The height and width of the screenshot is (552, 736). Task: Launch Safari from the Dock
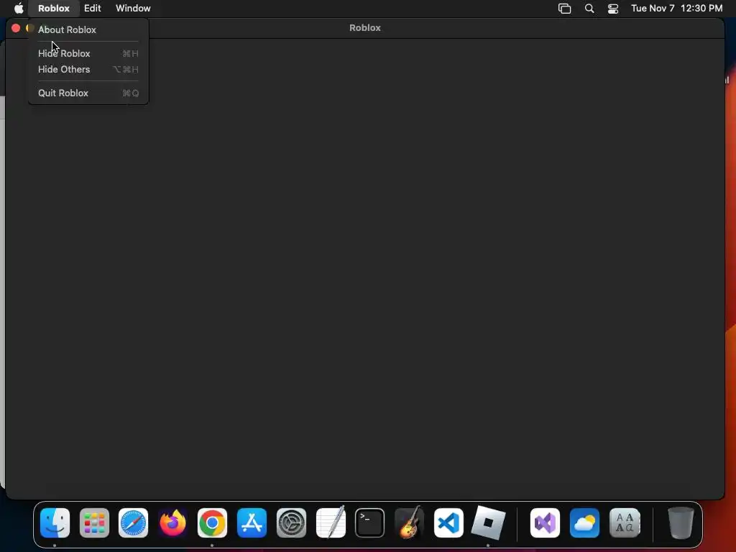tap(133, 523)
